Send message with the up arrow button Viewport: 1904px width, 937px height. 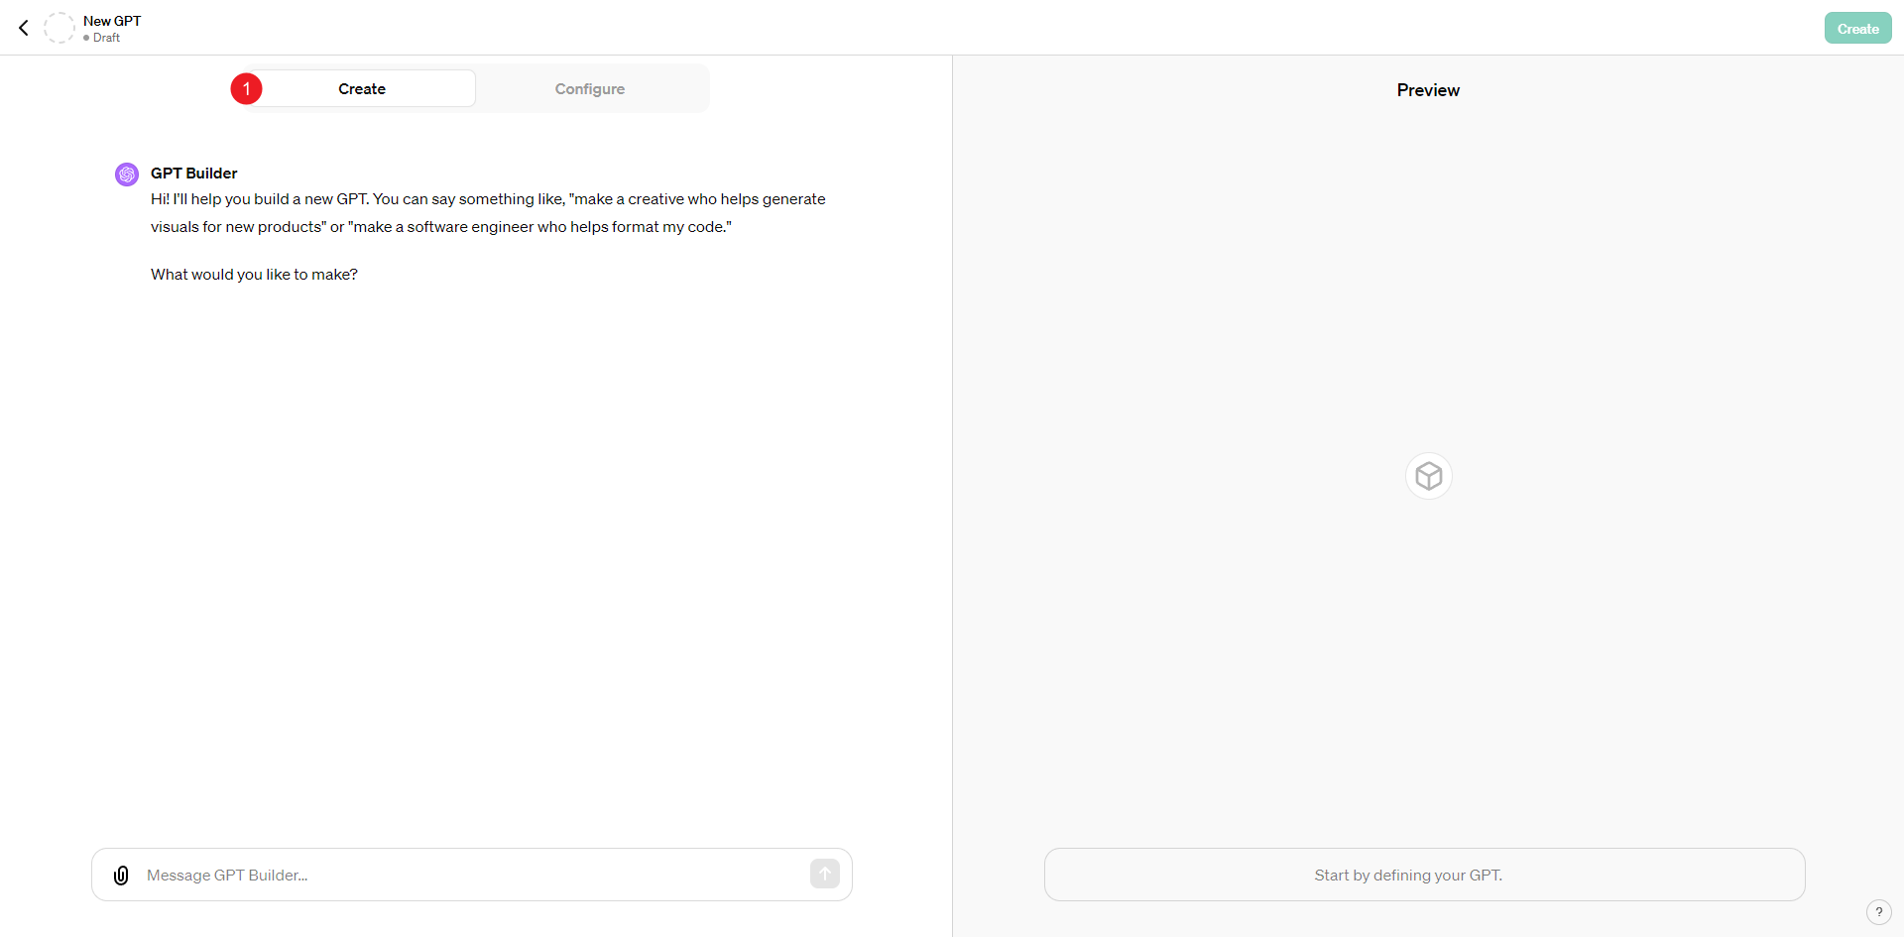pos(825,874)
